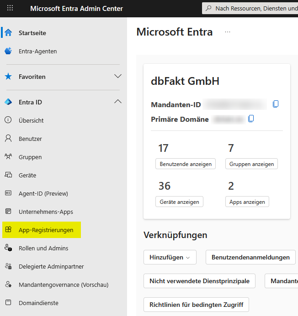Open Mandantengovernance (Vorschau) entry

64,285
